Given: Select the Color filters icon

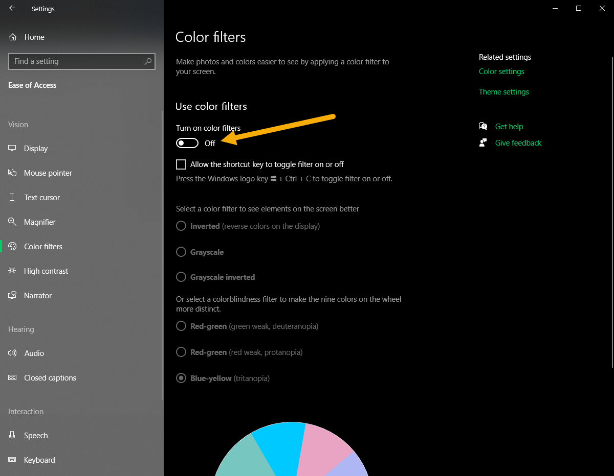Looking at the screenshot, I should click(x=12, y=246).
